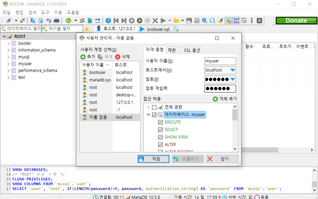Click the connect to session plug icon
This screenshot has height=199, width=318.
(9, 20)
